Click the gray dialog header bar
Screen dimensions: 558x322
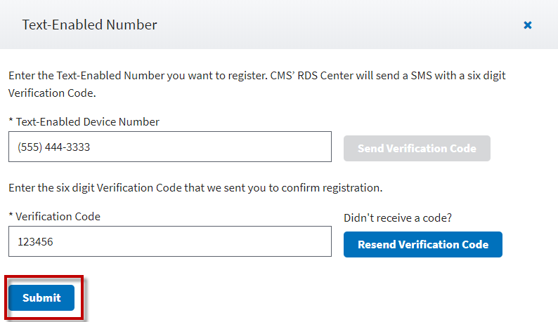tap(316, 25)
